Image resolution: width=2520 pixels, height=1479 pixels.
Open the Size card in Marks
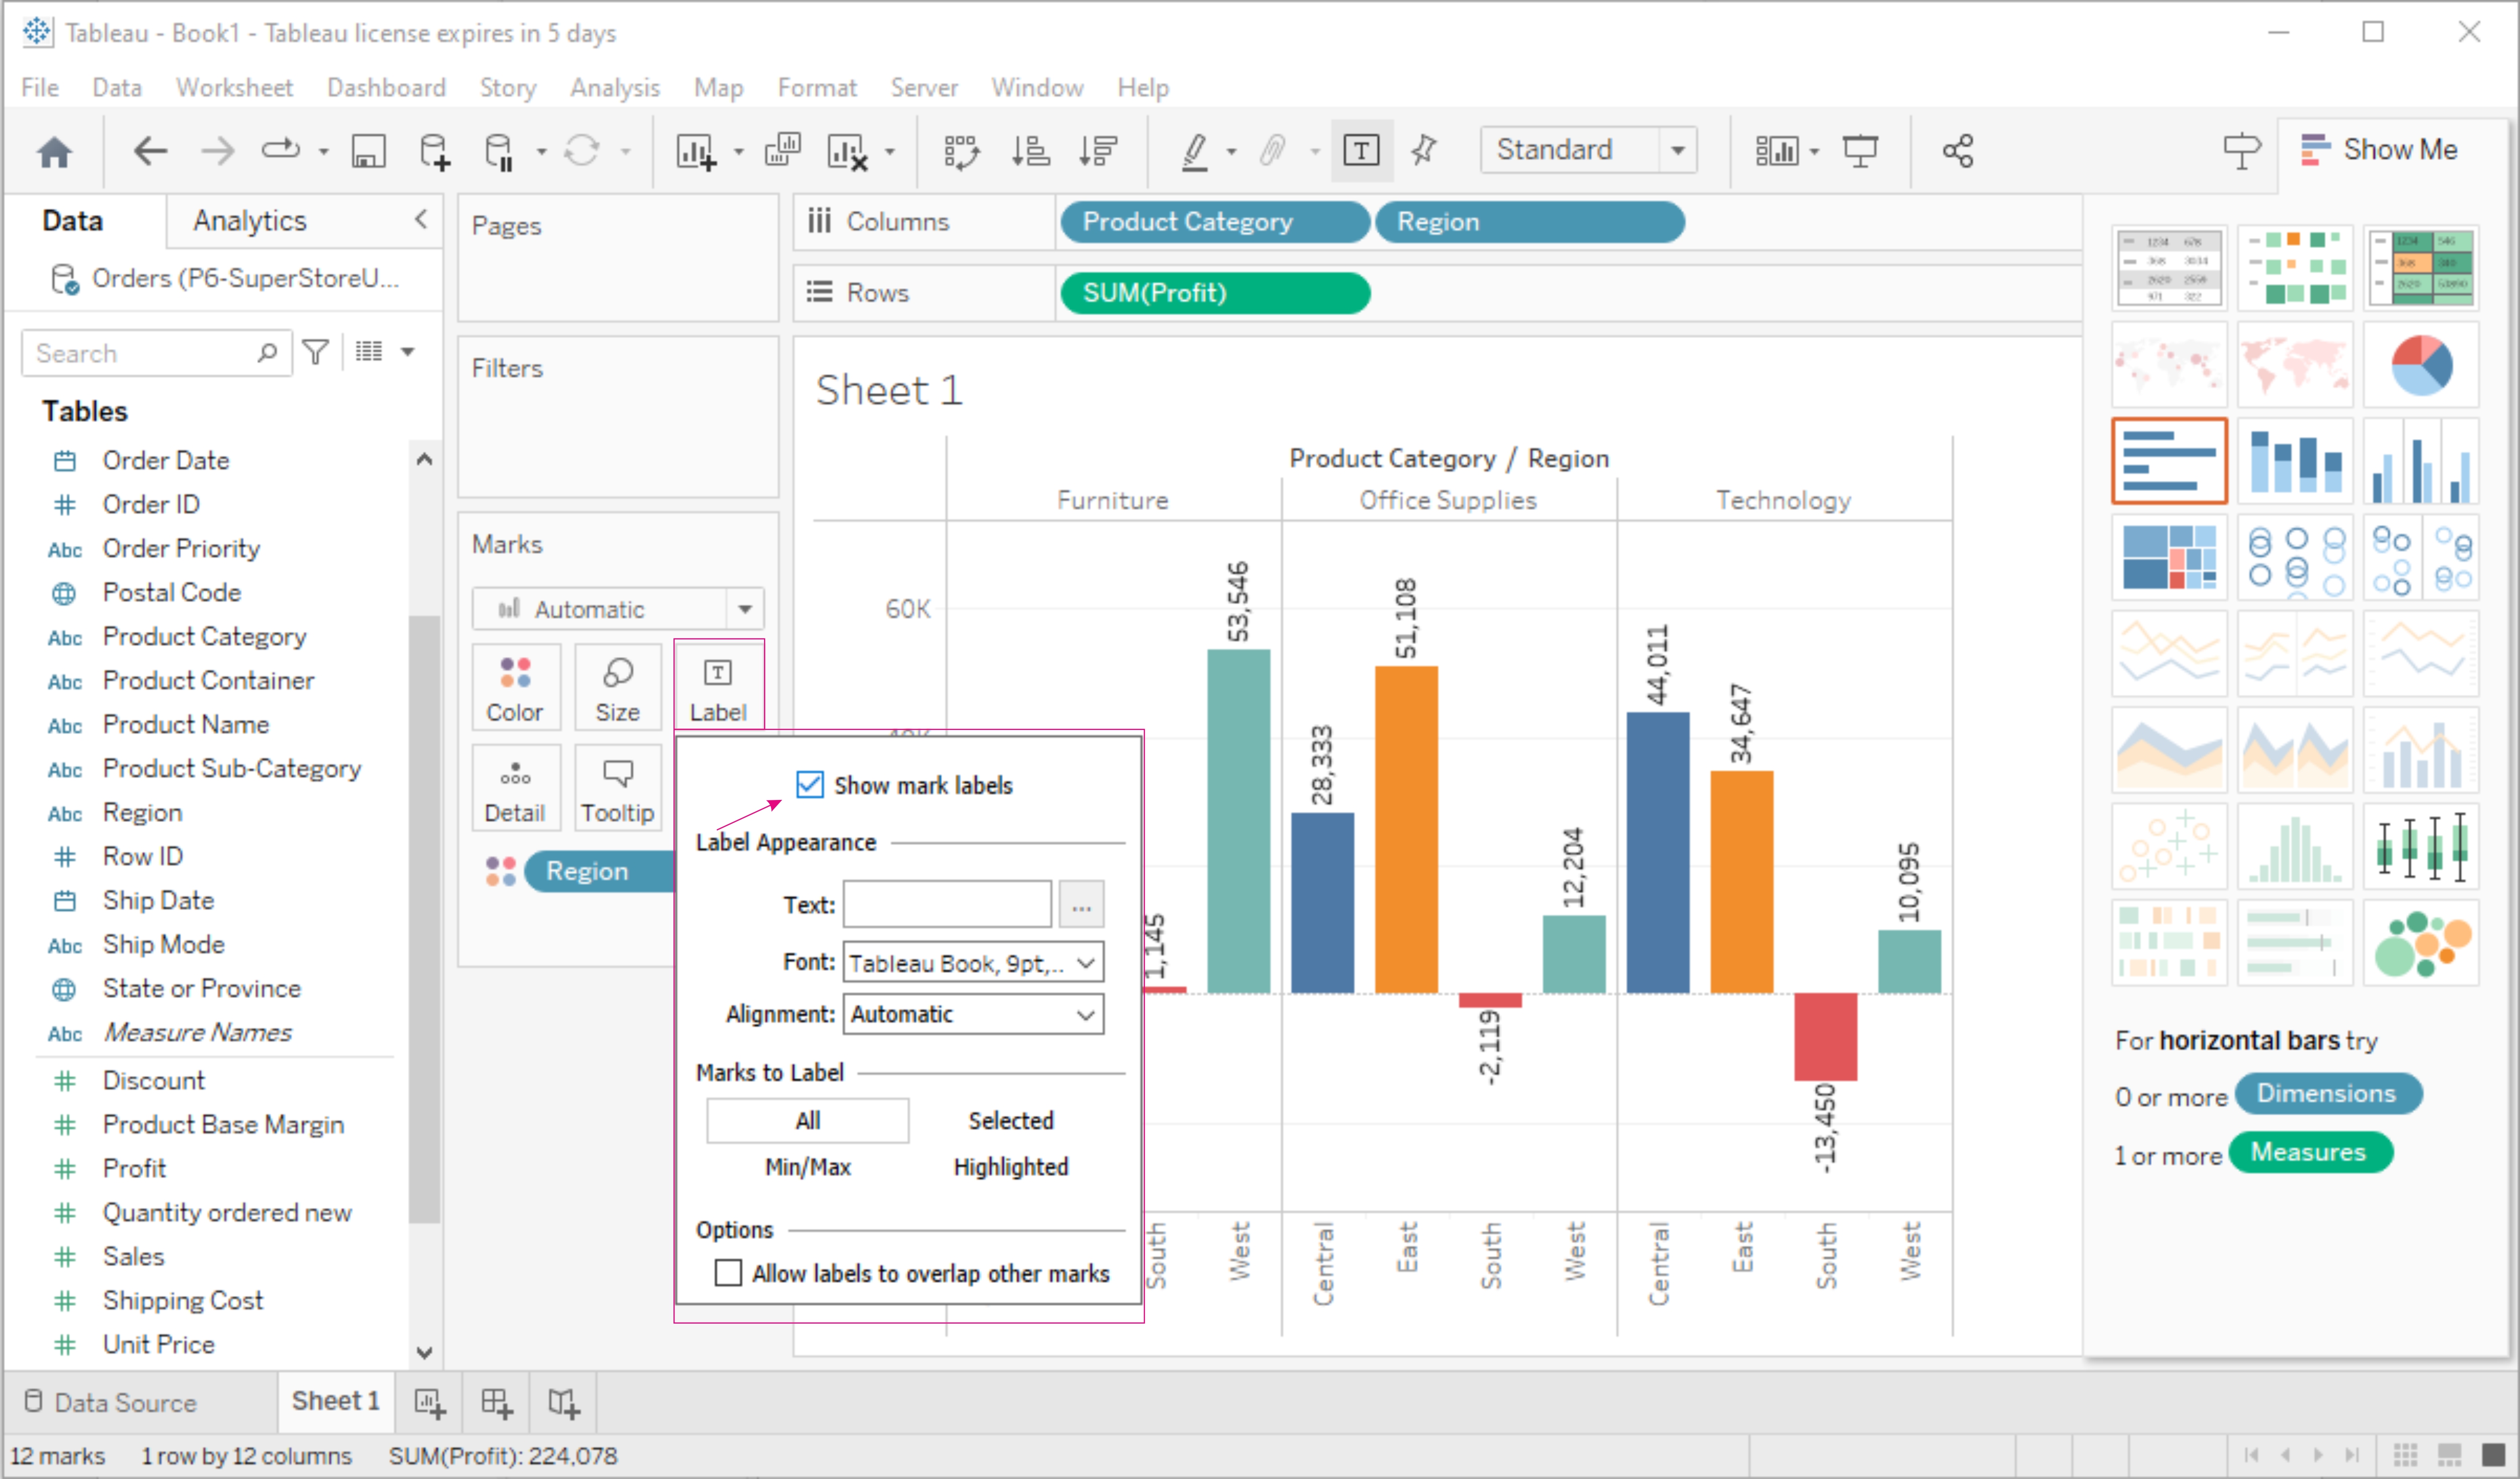click(617, 689)
